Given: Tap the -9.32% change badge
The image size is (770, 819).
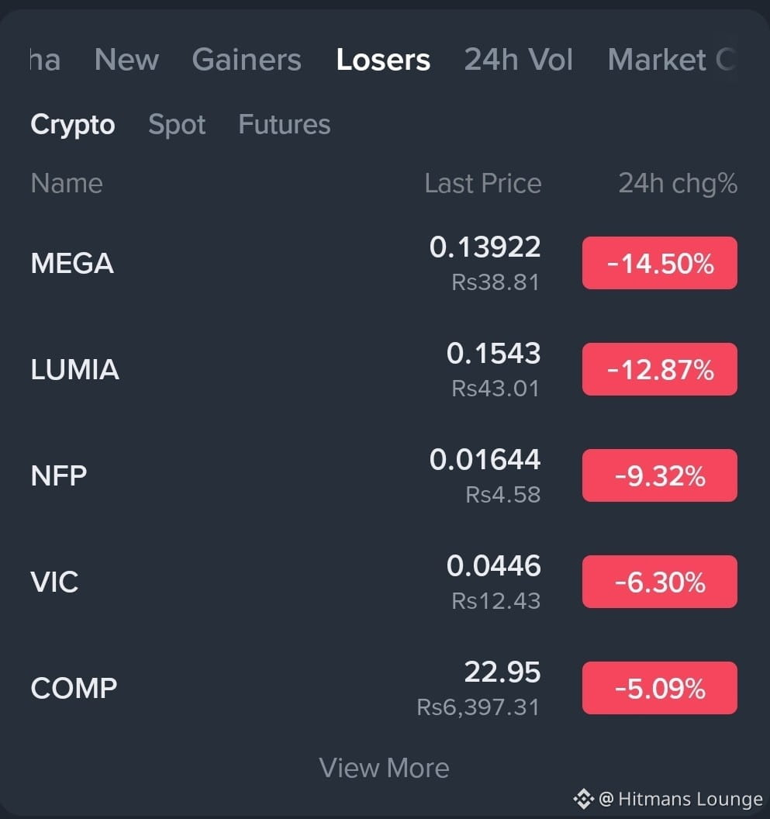Looking at the screenshot, I should tap(660, 475).
